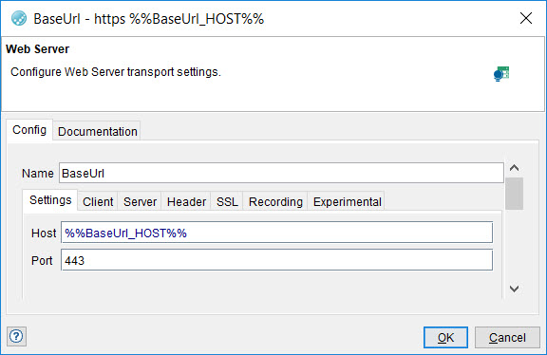
Task: Click the 'Name' label
Action: (x=38, y=174)
